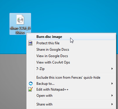Choose Burn disc image from the context menu
This screenshot has width=118, height=109.
click(71, 37)
